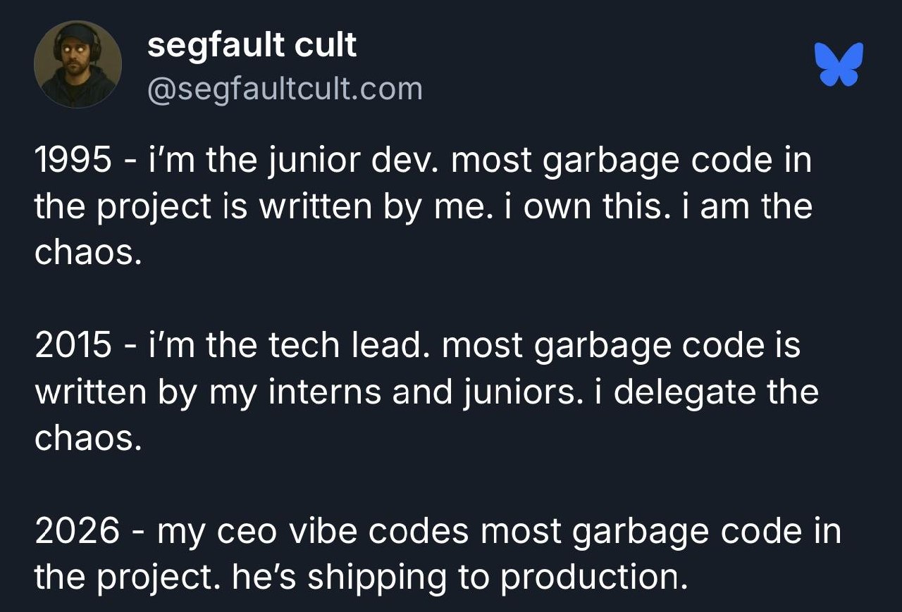
Task: Click the year 1995 in the post
Action: click(x=73, y=161)
